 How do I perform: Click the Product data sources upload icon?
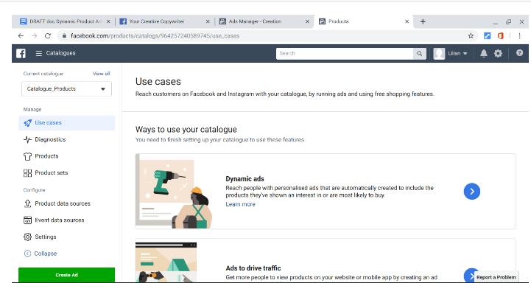[27, 203]
